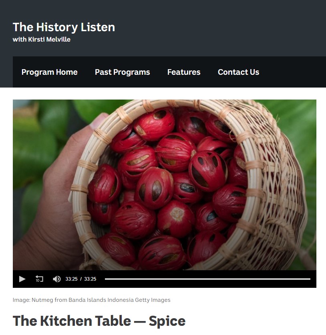Click The History Listen title
The width and height of the screenshot is (326, 335).
[x=64, y=27]
